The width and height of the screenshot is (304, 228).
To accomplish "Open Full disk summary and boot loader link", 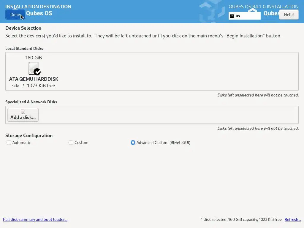I will click(x=35, y=219).
